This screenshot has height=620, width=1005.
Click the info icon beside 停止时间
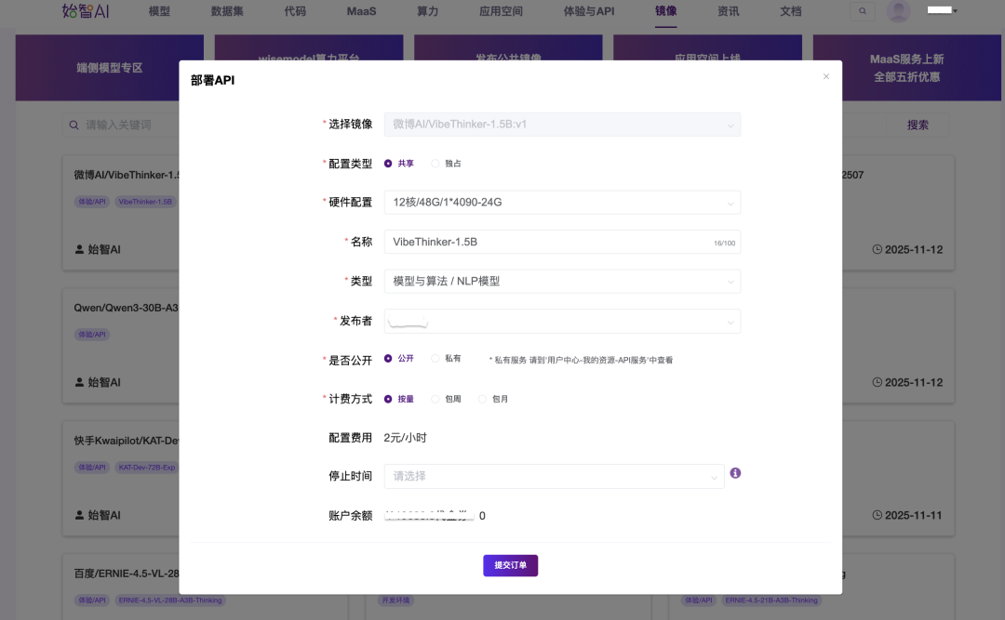point(735,473)
